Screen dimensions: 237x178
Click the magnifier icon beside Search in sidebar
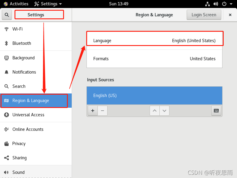[7, 86]
